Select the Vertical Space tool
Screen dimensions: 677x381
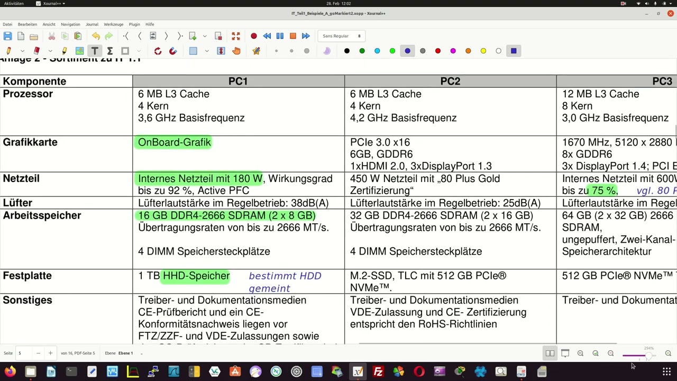click(221, 51)
